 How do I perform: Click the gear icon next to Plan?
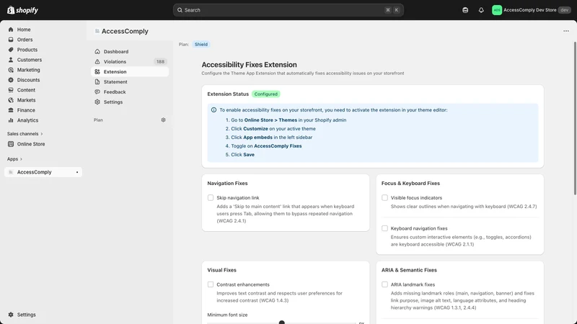point(164,120)
